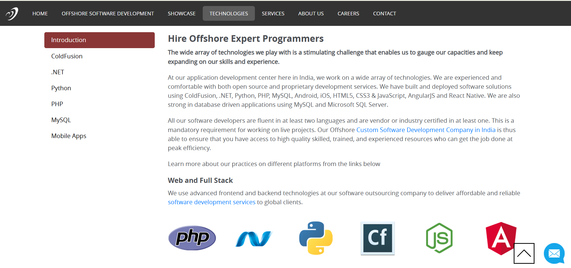The image size is (571, 268).
Task: Select the Technologies nav tab
Action: [229, 14]
